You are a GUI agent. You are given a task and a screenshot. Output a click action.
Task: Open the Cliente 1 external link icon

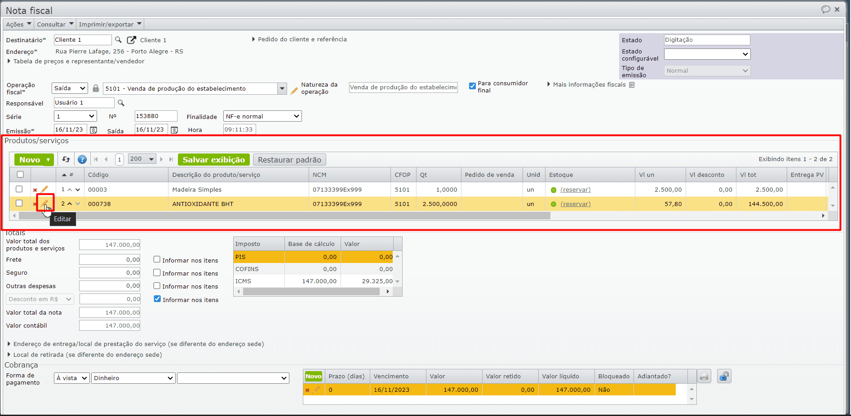131,40
